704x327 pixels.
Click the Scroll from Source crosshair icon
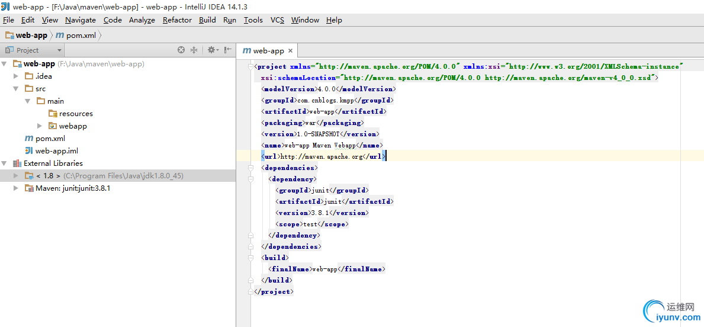pyautogui.click(x=181, y=50)
